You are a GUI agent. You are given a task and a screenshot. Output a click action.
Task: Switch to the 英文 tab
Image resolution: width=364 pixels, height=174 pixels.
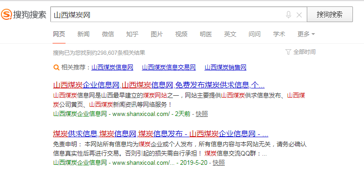pyautogui.click(x=230, y=34)
